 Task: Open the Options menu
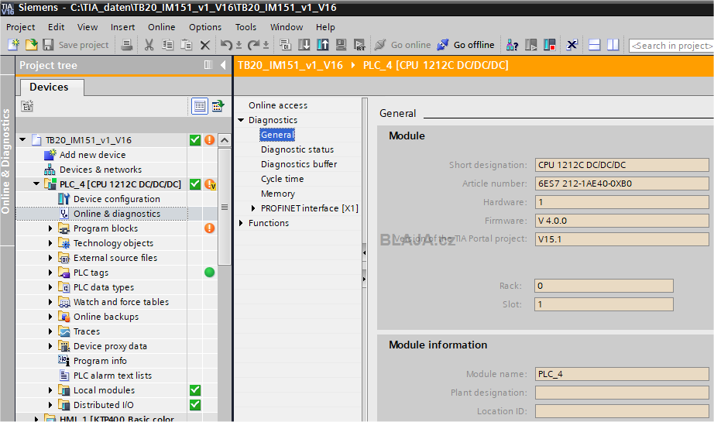coord(205,27)
